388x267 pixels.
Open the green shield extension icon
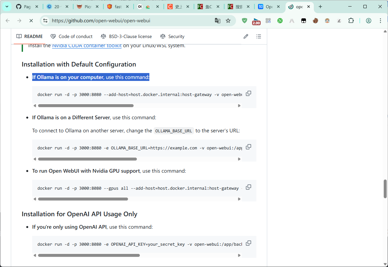coord(245,21)
